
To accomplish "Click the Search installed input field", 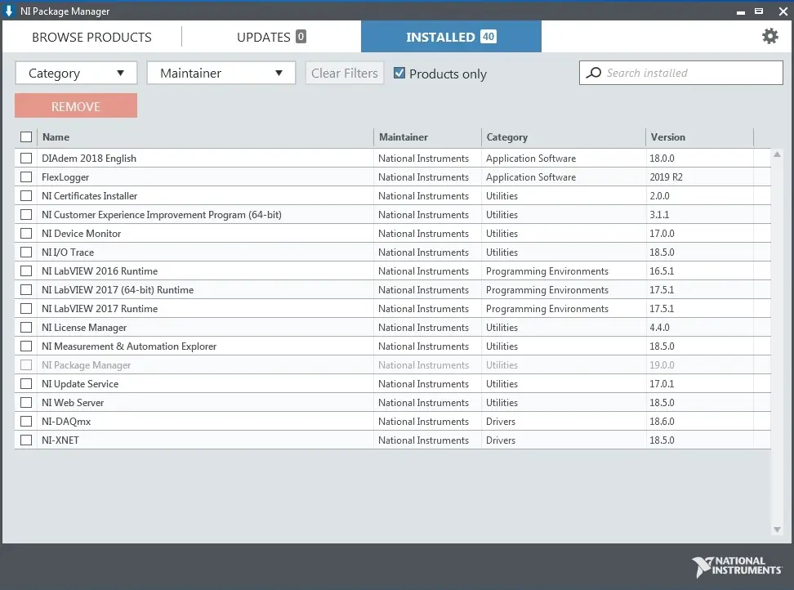I will (x=681, y=73).
